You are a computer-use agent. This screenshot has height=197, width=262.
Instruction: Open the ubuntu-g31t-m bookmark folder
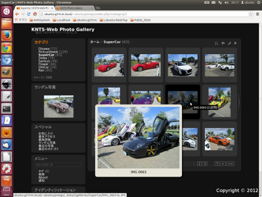click(x=85, y=20)
